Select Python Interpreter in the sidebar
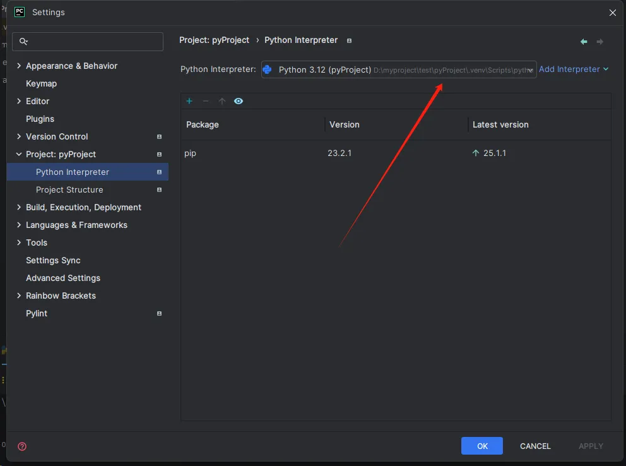 coord(88,172)
